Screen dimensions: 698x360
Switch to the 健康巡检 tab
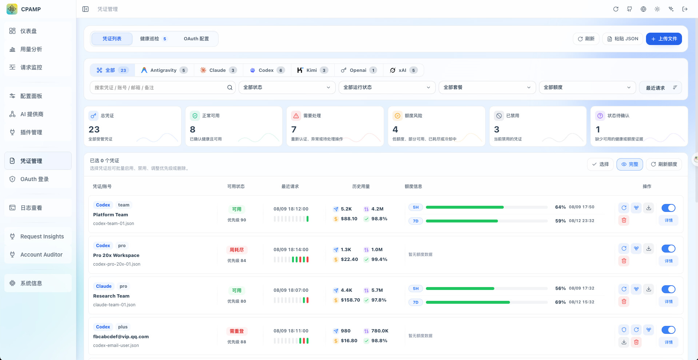[x=153, y=39]
